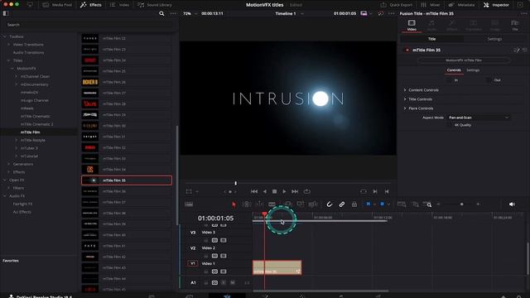
Task: Click the Match Frame icon in viewer
Action: click(x=364, y=191)
